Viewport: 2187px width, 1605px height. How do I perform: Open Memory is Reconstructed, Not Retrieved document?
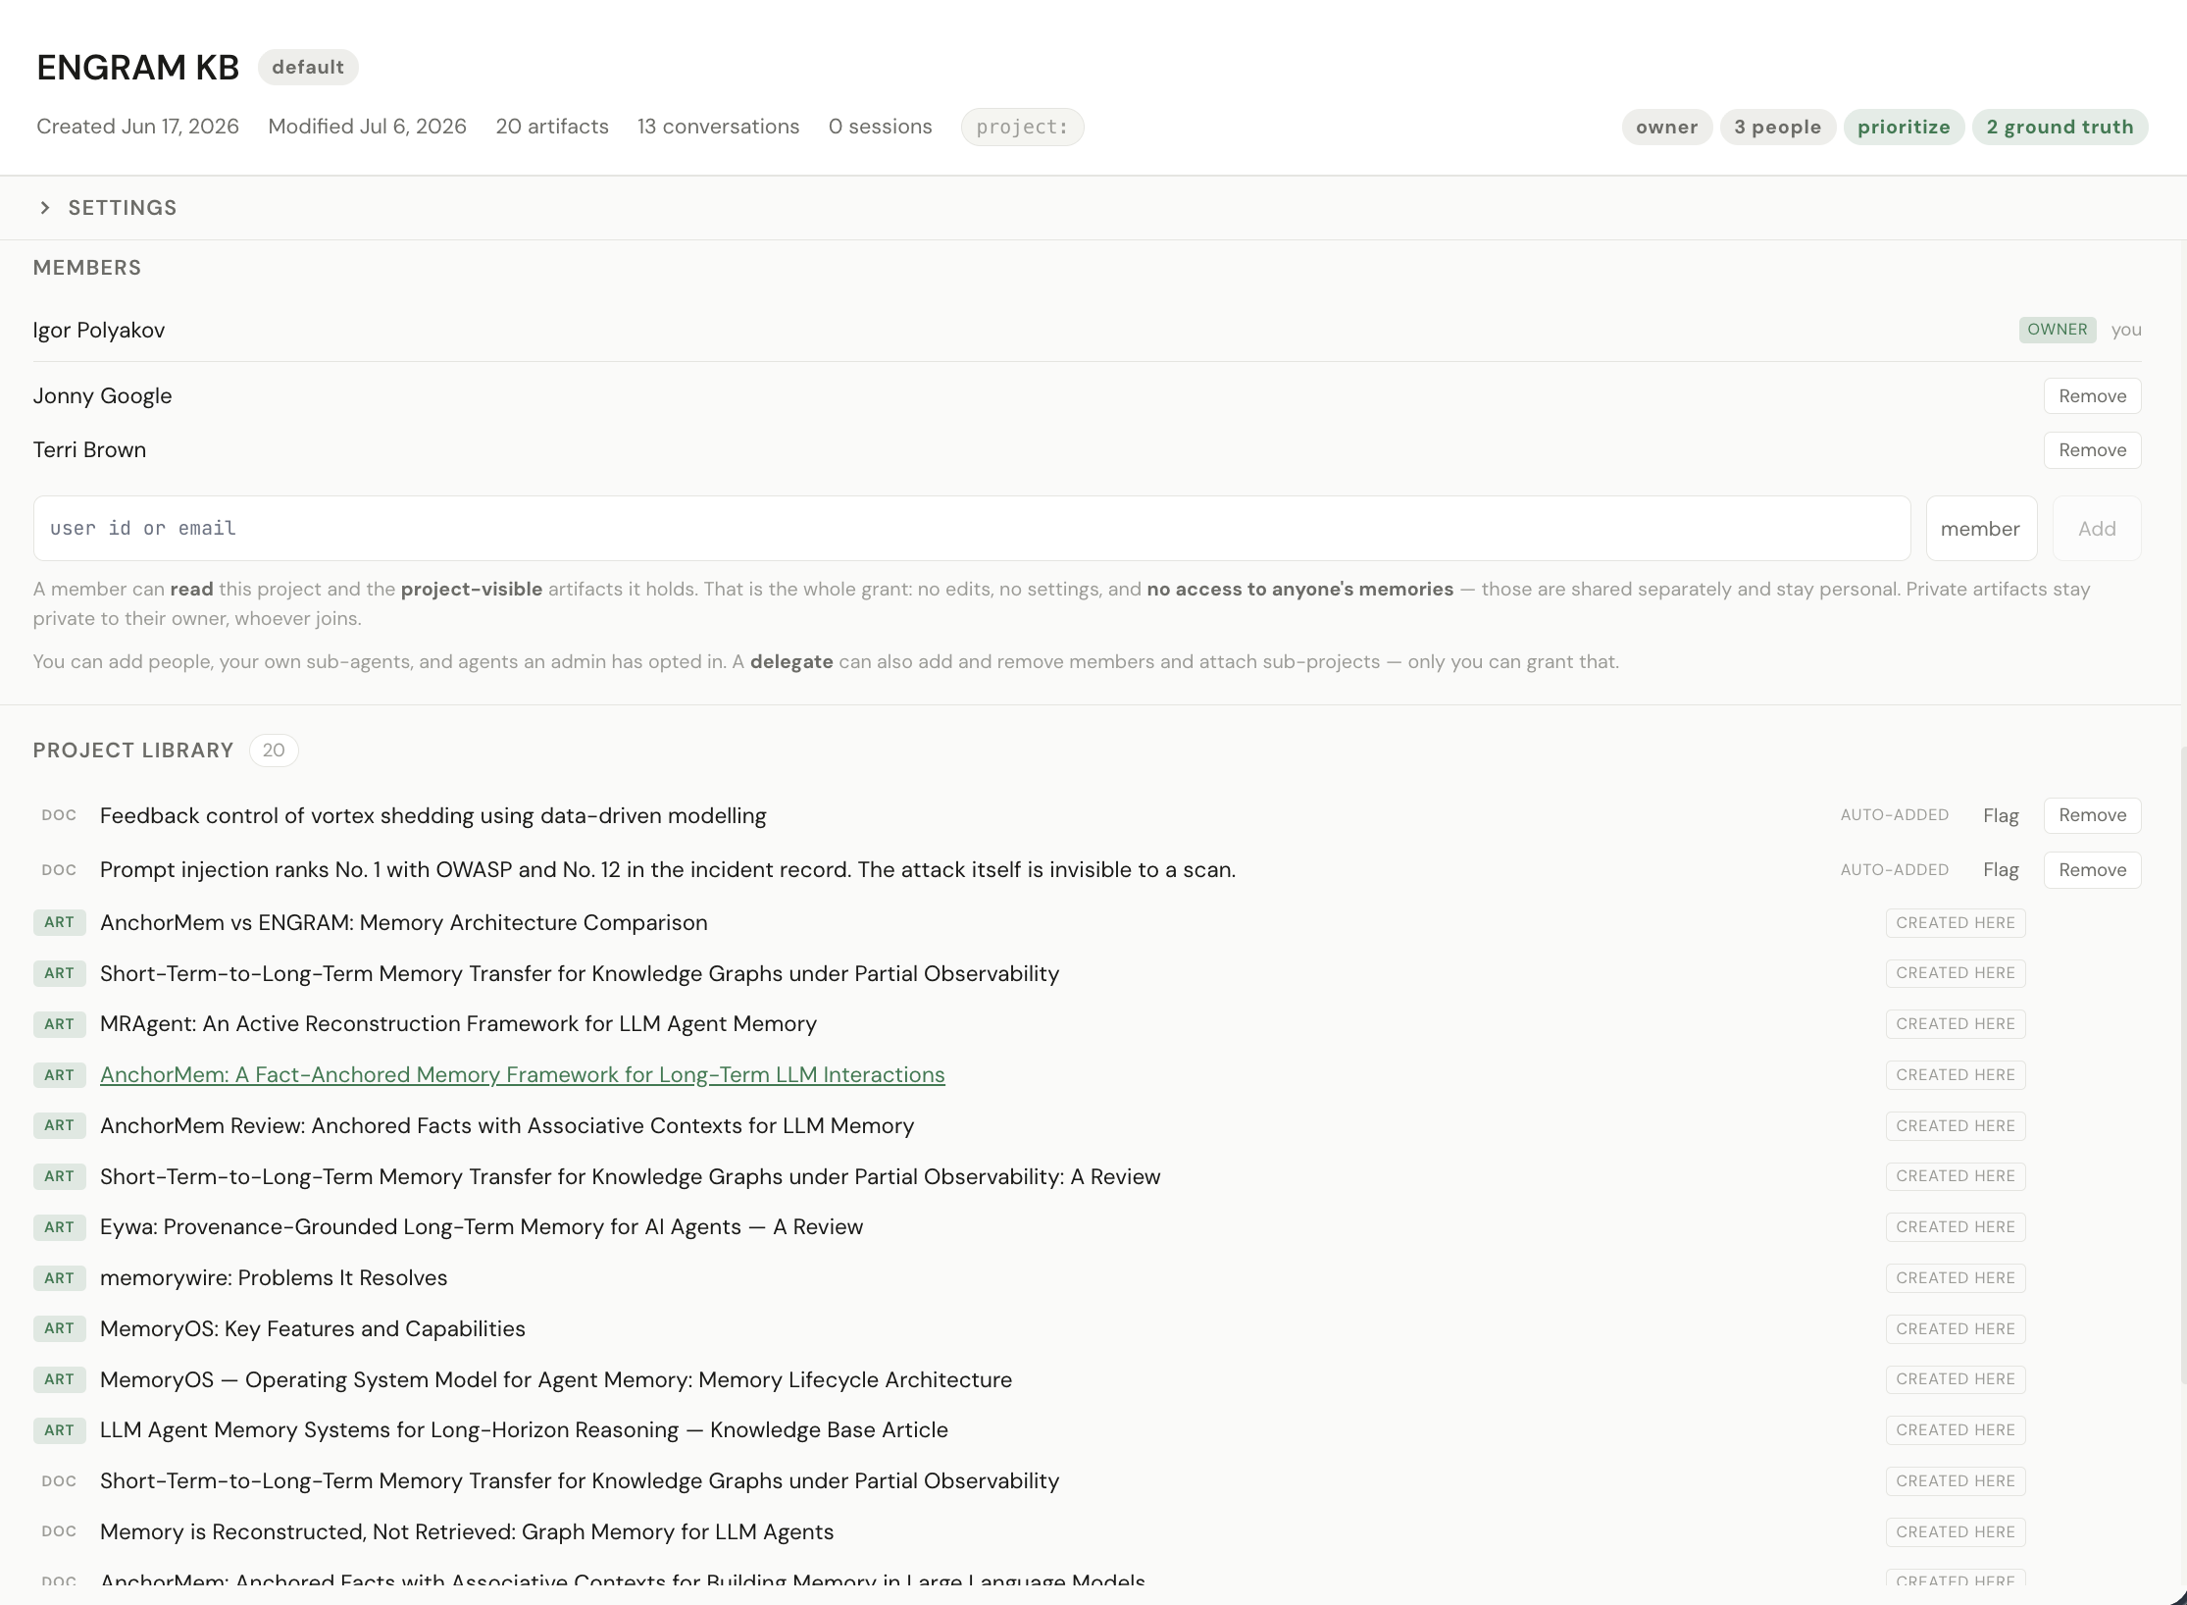point(467,1531)
